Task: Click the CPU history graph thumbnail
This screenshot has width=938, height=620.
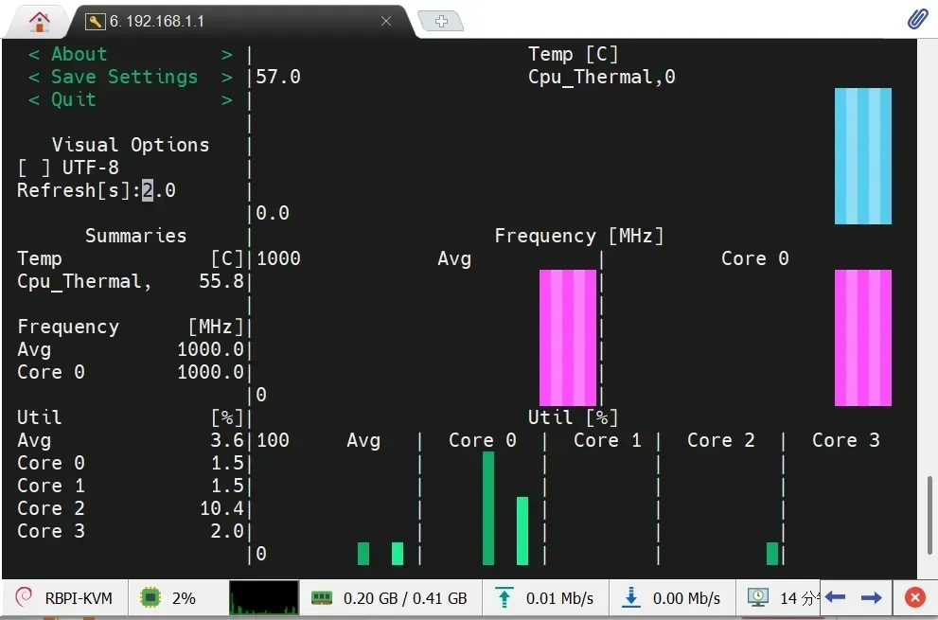Action: click(263, 597)
